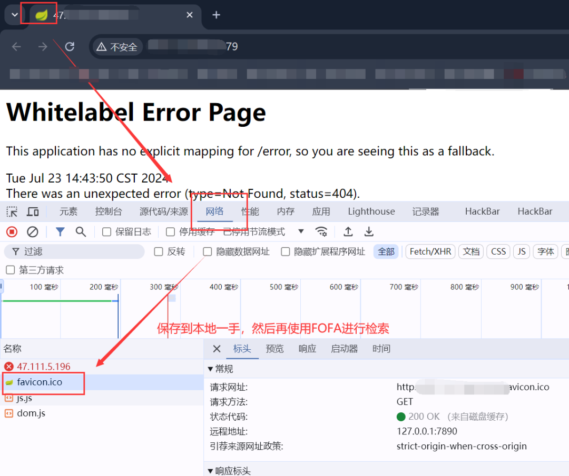The height and width of the screenshot is (476, 569).
Task: Enable the 停用缓存 checkbox
Action: (x=170, y=232)
